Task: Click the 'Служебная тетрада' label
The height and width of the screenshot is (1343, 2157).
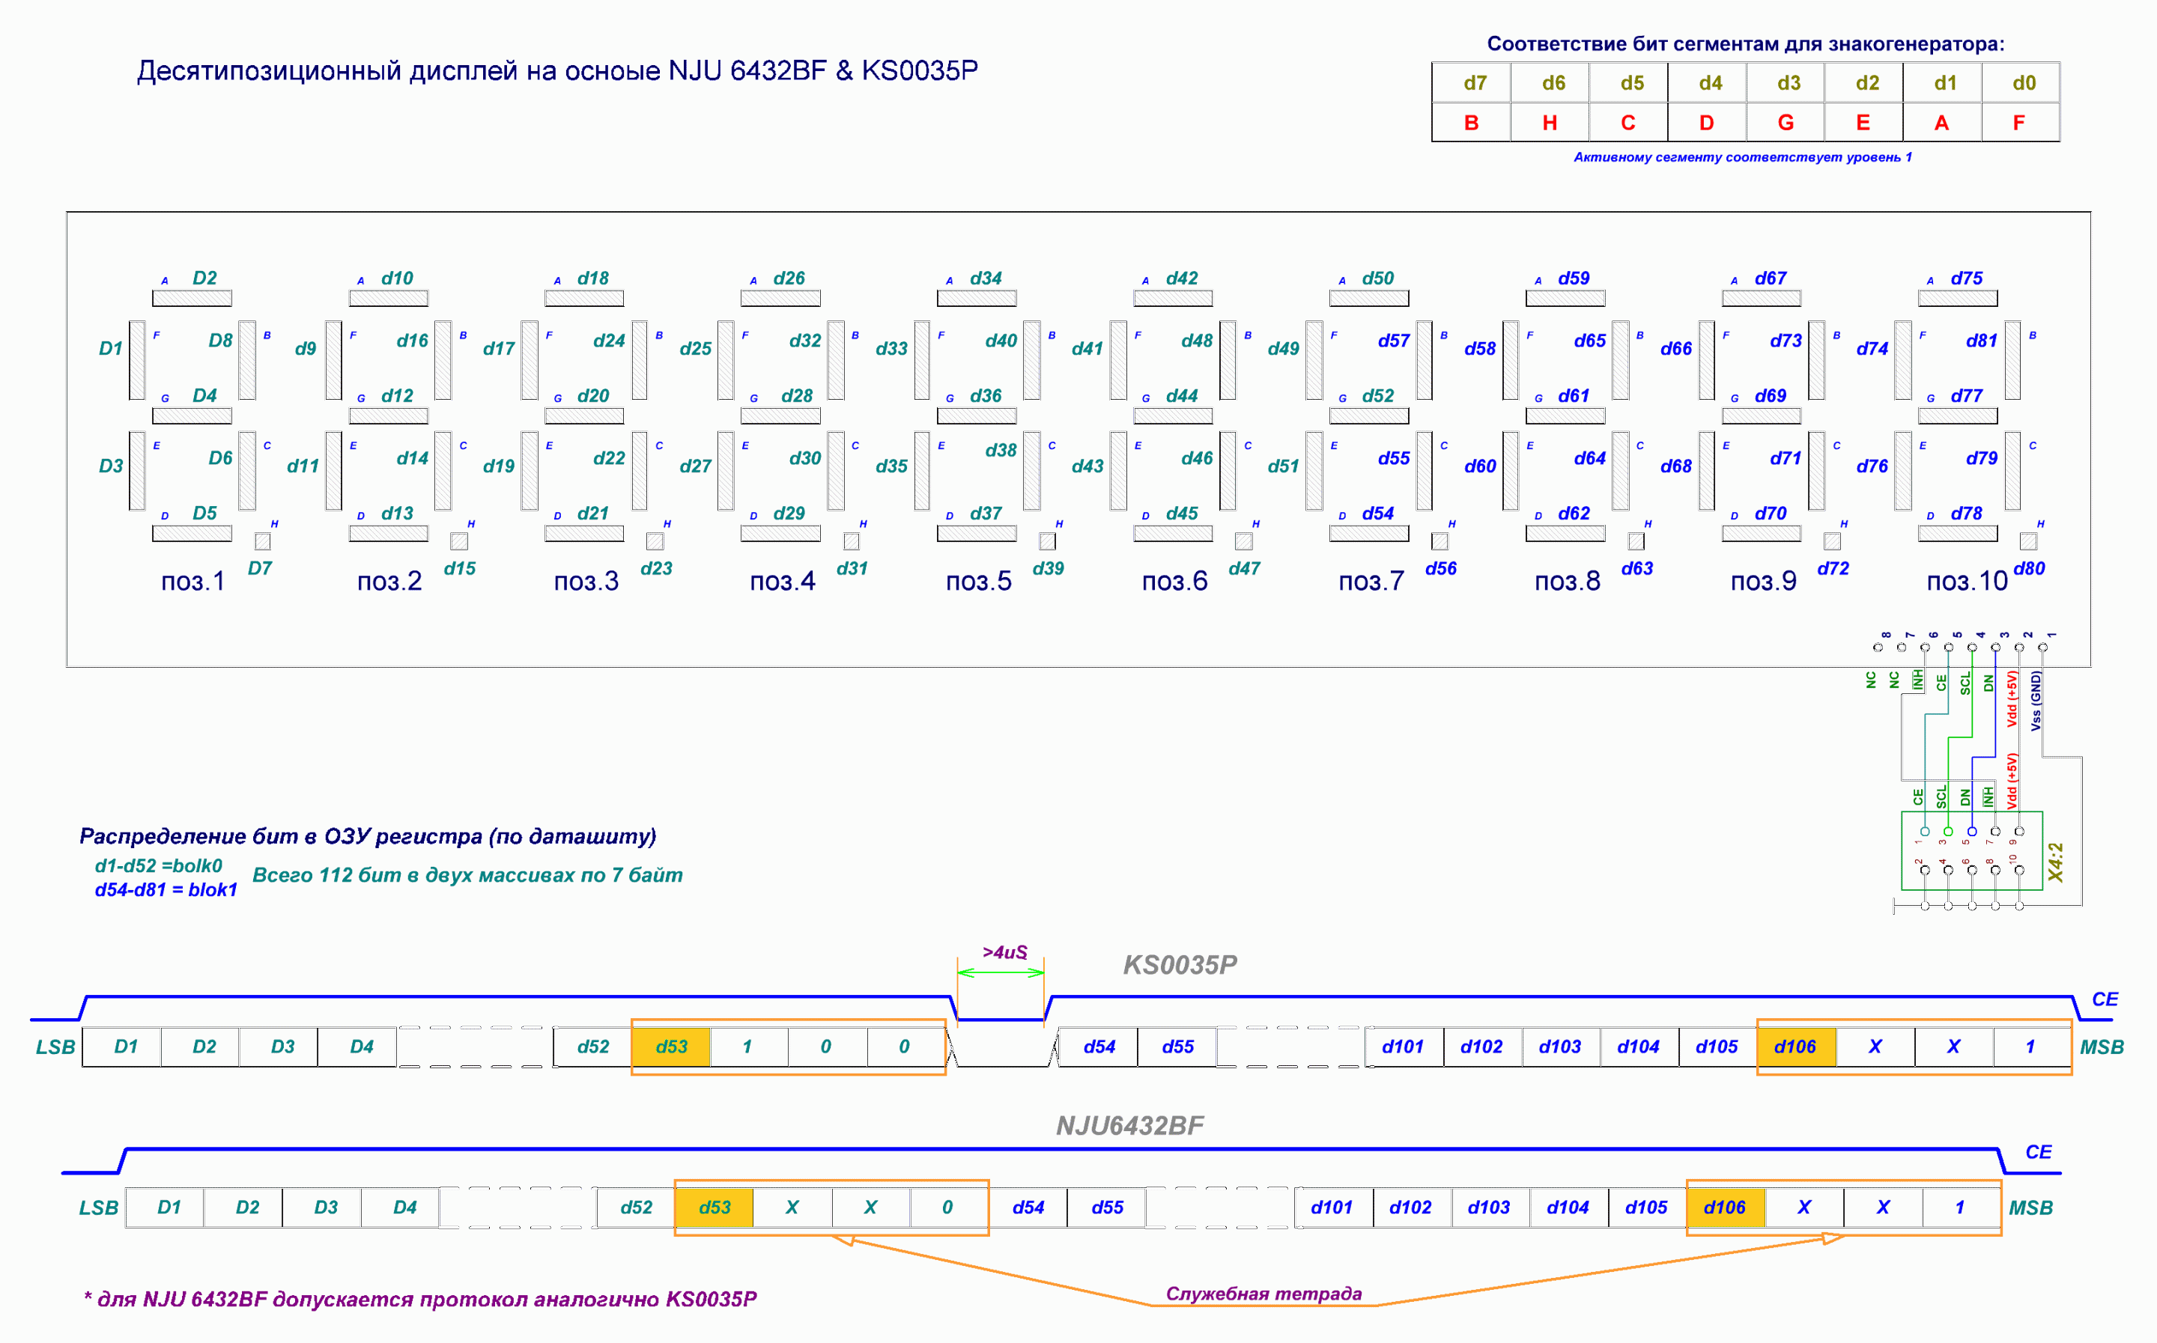Action: (1263, 1294)
